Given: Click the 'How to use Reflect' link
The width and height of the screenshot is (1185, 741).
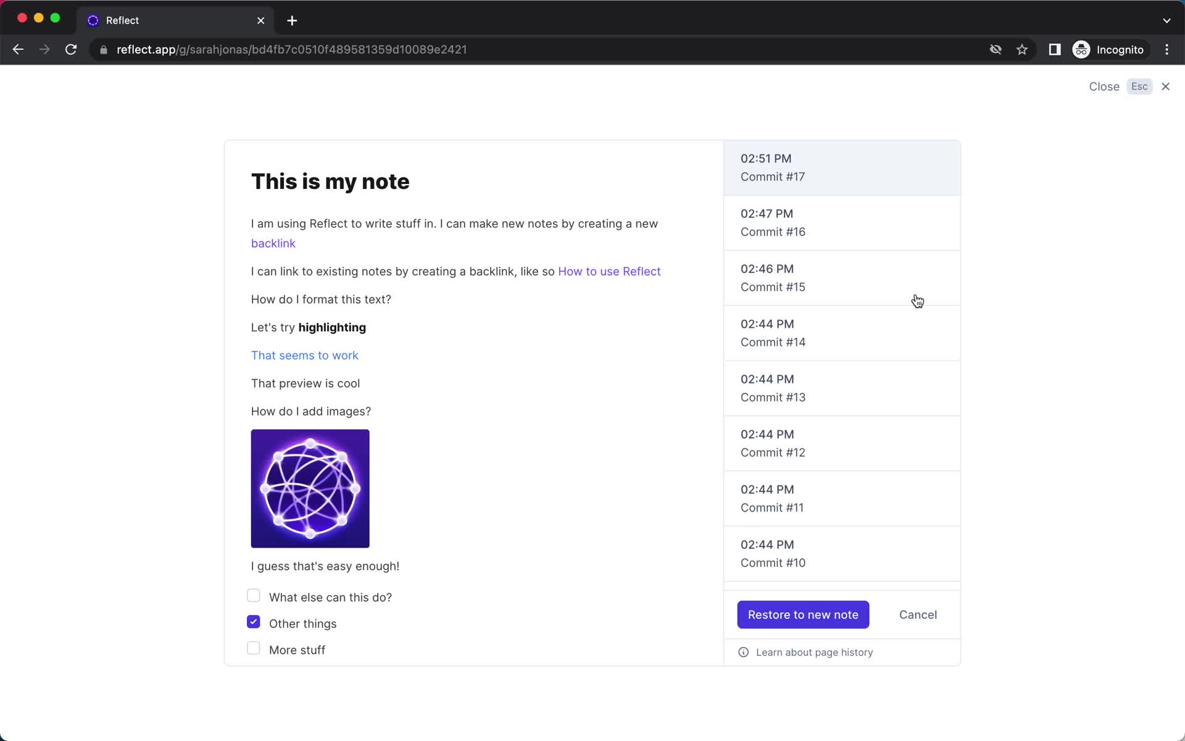Looking at the screenshot, I should pos(609,272).
